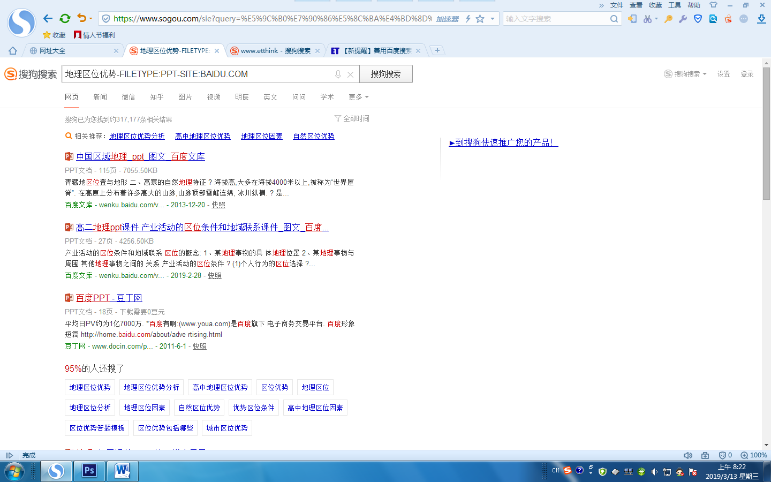This screenshot has height=482, width=771.
Task: Clear the search query with the X icon
Action: [x=350, y=74]
